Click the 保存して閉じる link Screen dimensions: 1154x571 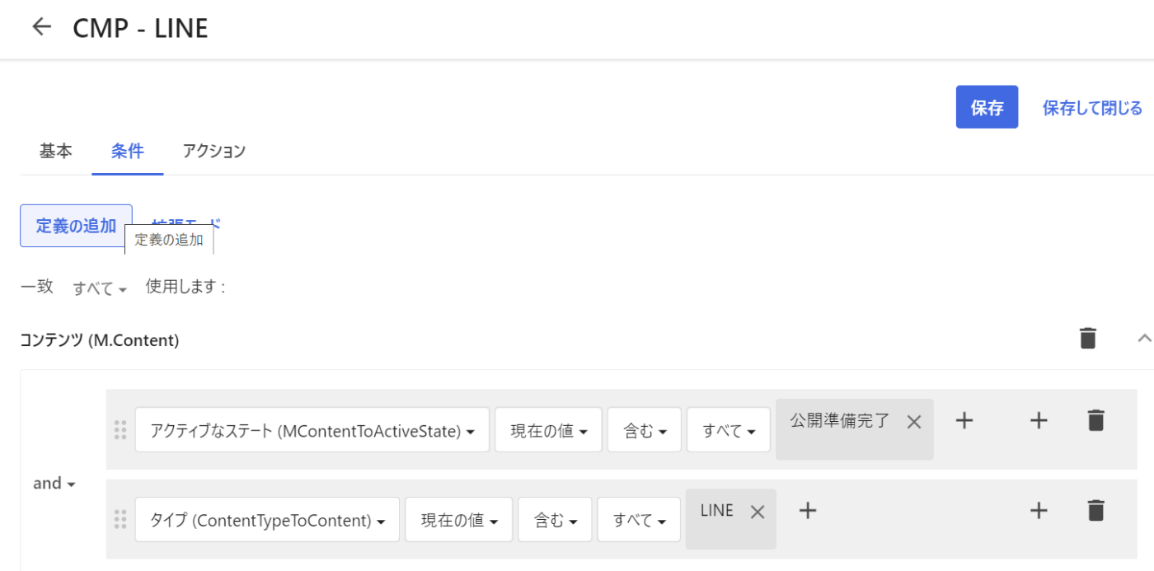click(x=1092, y=108)
